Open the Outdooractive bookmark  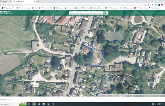pos(59,8)
